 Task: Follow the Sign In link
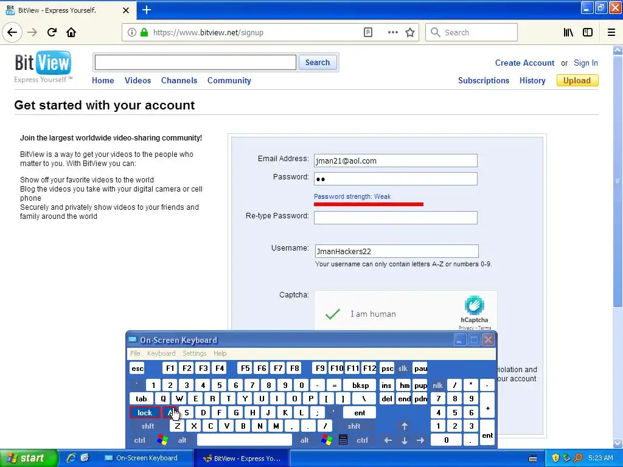coord(586,63)
